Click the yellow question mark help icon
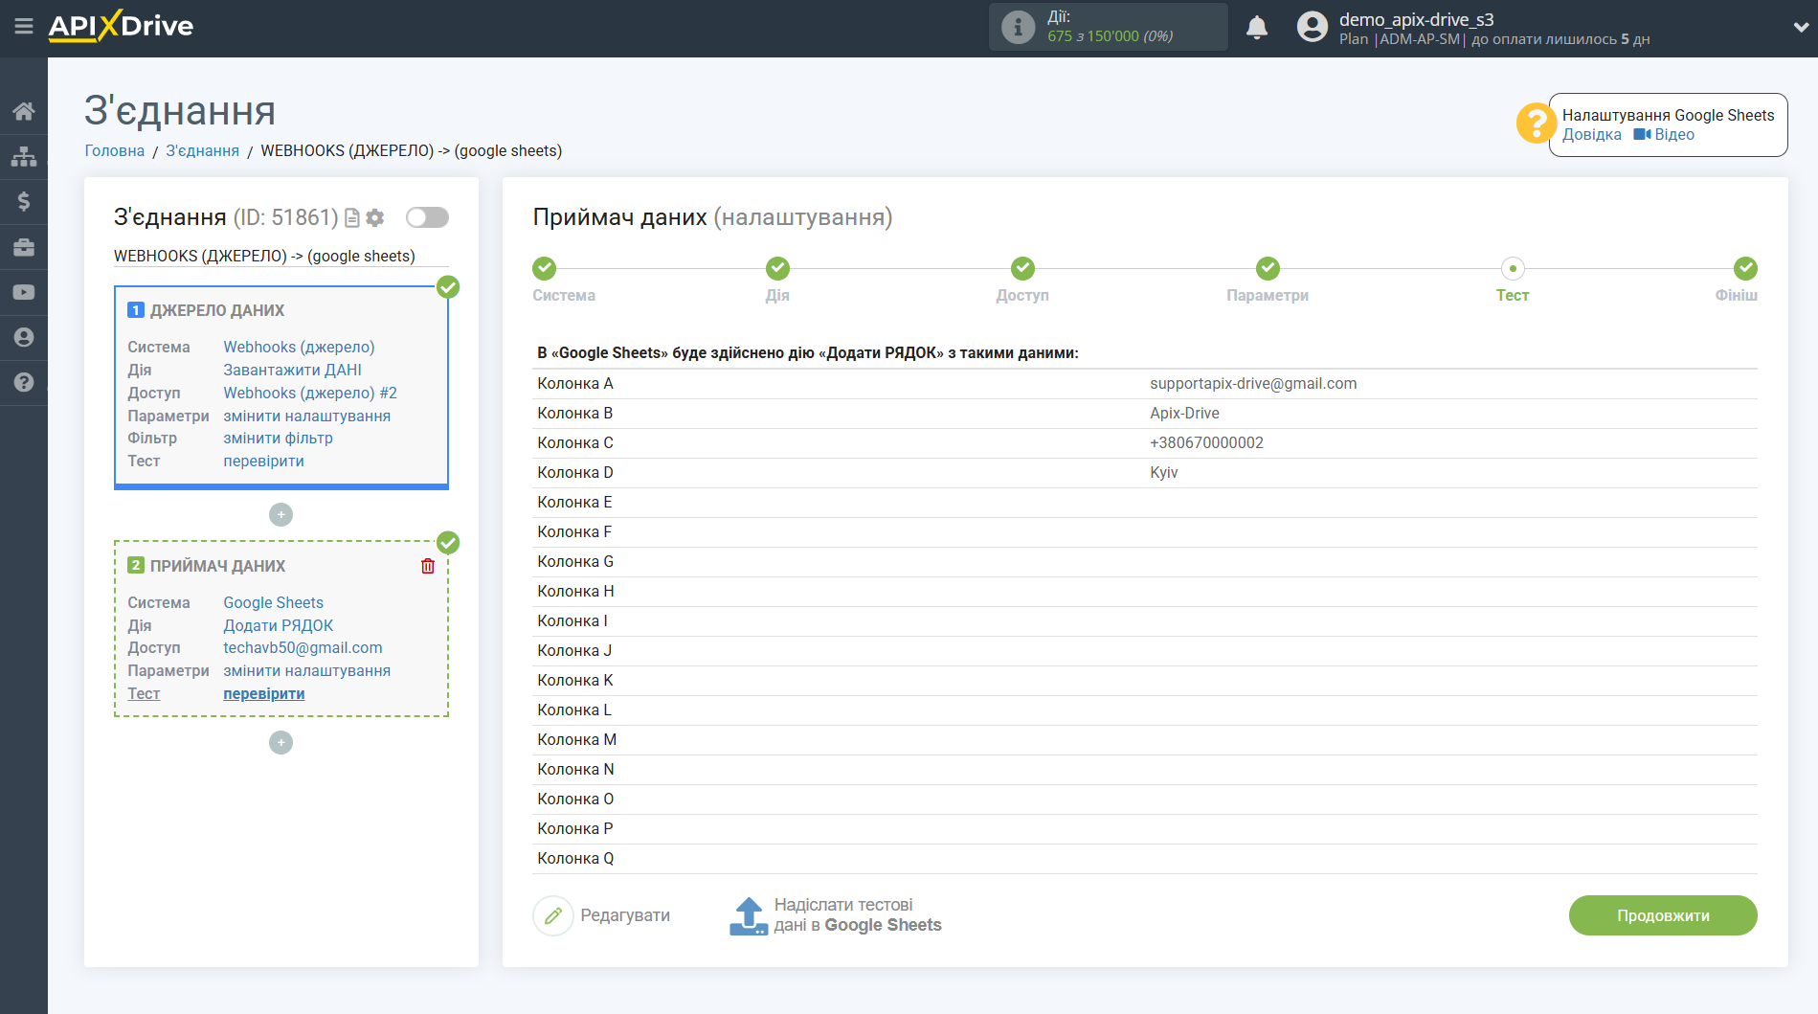Screen dimensions: 1818x1014 point(1536,124)
